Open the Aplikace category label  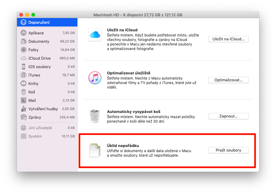[x=36, y=33]
